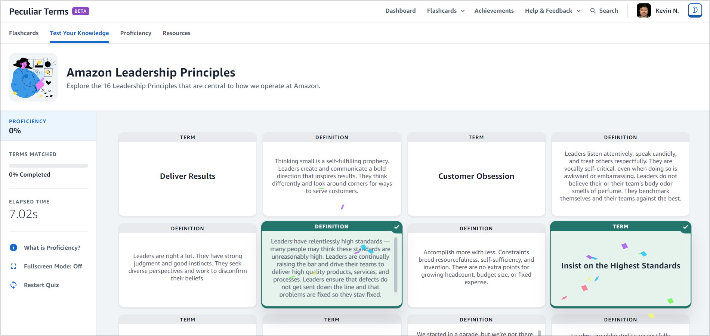Click the checkmark on the matched Definition card

(396, 227)
